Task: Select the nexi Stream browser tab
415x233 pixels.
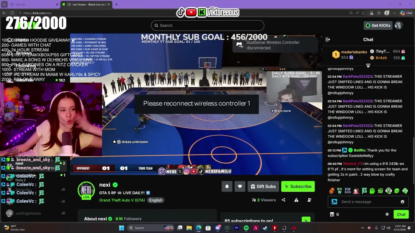Action: (x=86, y=5)
